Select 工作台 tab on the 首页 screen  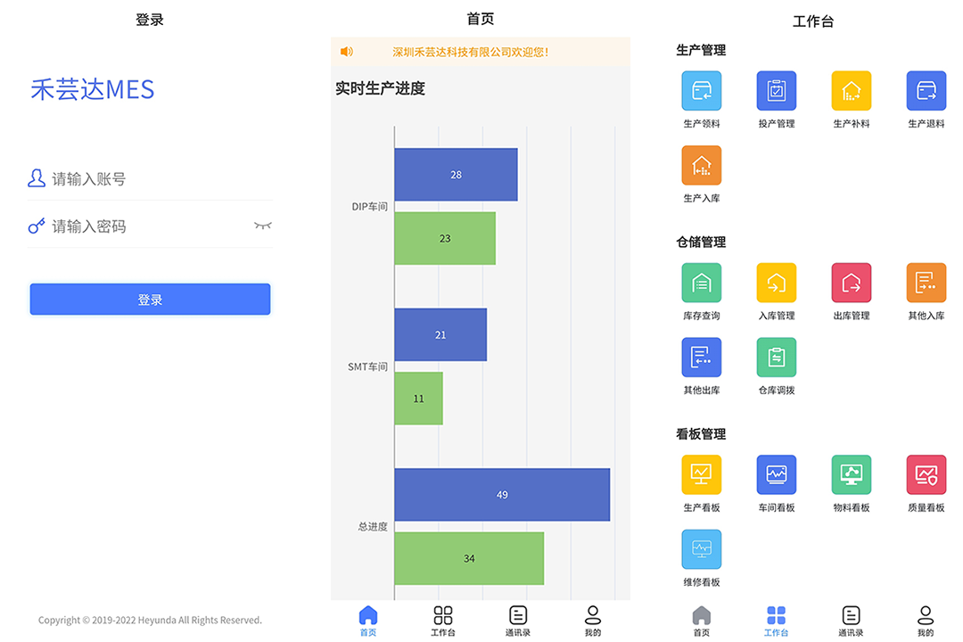pos(443,621)
